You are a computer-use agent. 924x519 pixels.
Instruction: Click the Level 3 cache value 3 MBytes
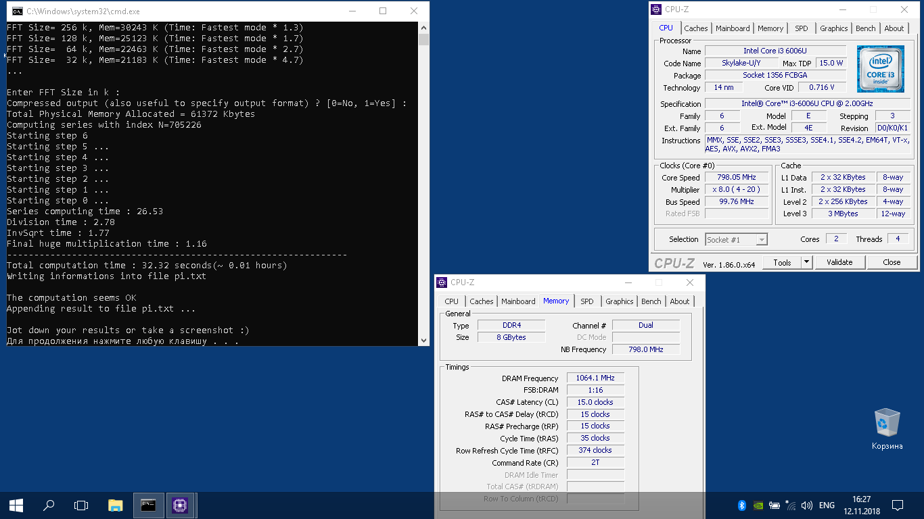pos(843,214)
